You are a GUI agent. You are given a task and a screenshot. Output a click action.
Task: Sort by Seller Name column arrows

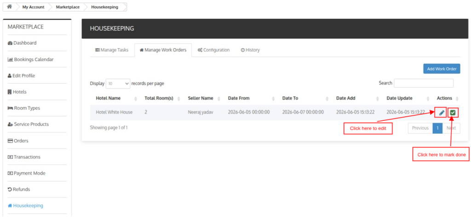click(x=218, y=98)
